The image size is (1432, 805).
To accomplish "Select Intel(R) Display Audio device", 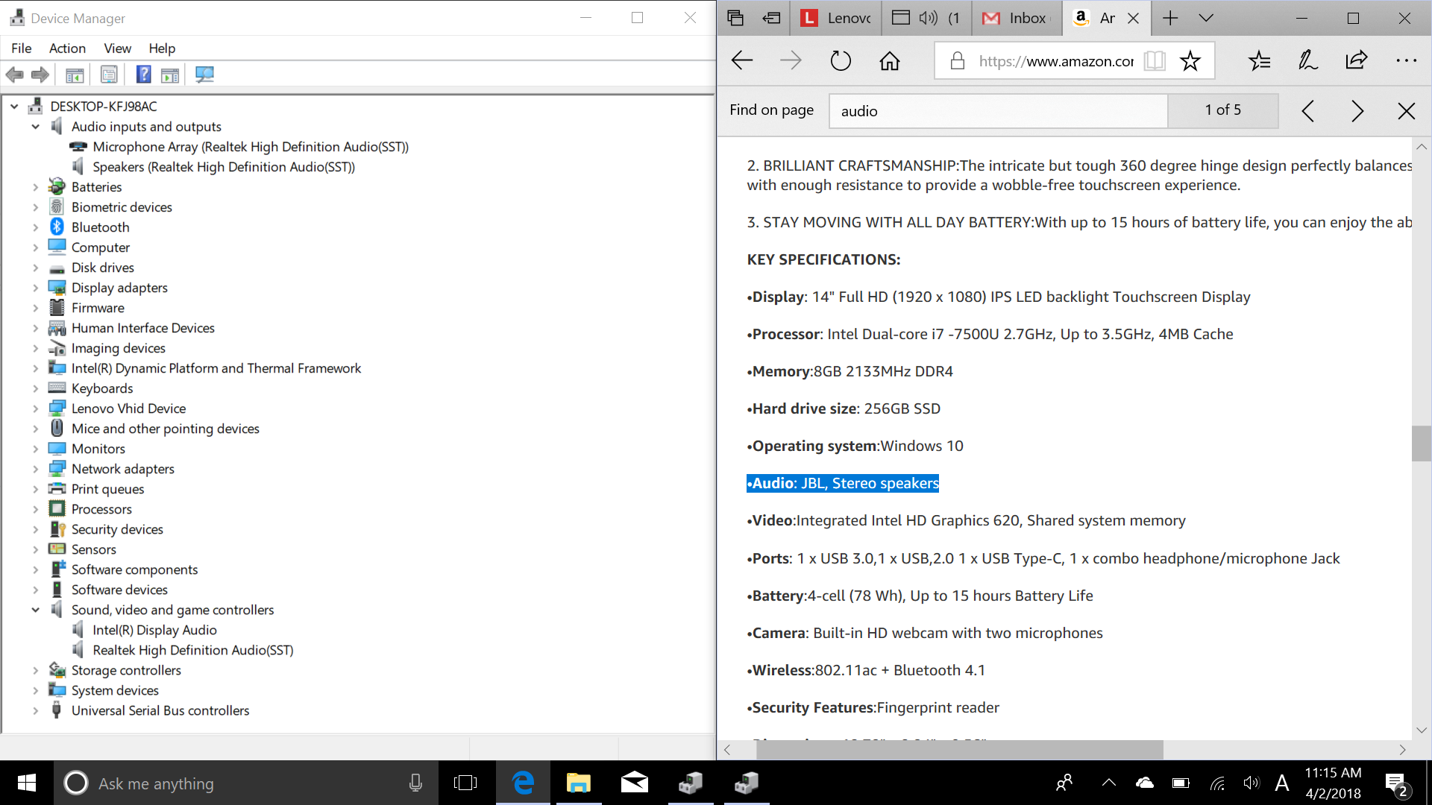I will tap(154, 630).
